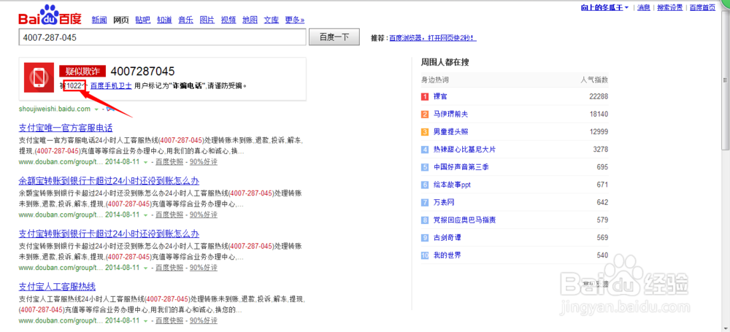Screen dimensions: 730x332
Task: Open 90%好评 for 支付宝转账到银行卡 result
Action: pyautogui.click(x=203, y=268)
